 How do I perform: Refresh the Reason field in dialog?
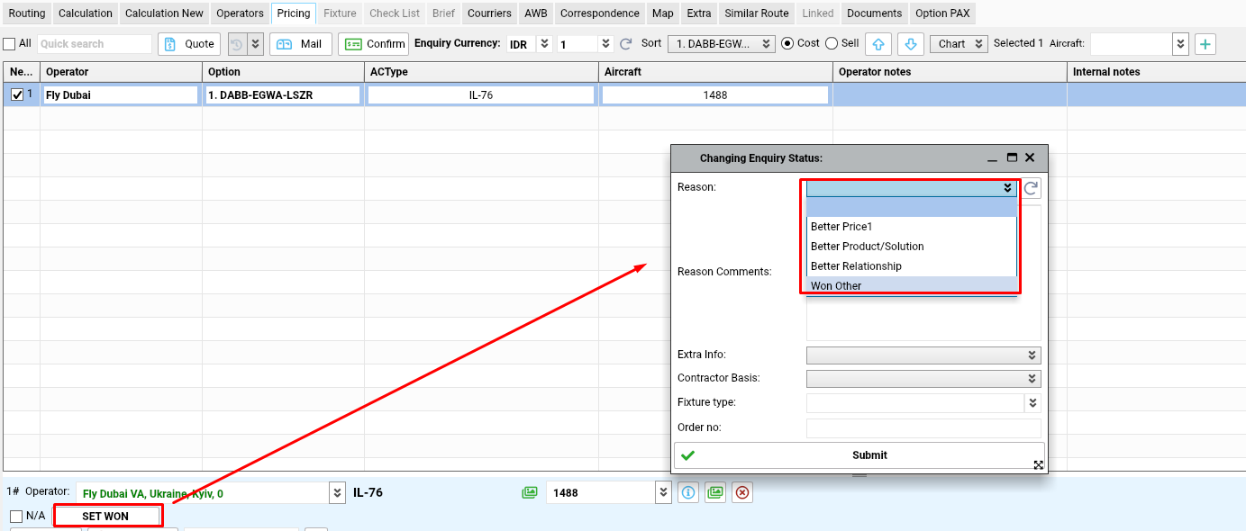1031,188
